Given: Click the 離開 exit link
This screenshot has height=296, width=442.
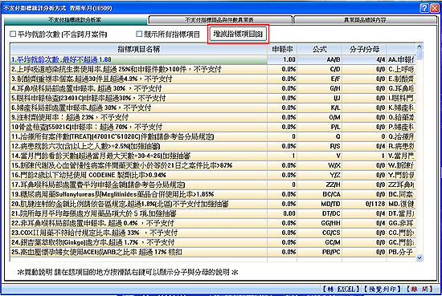Looking at the screenshot, I should click(419, 289).
